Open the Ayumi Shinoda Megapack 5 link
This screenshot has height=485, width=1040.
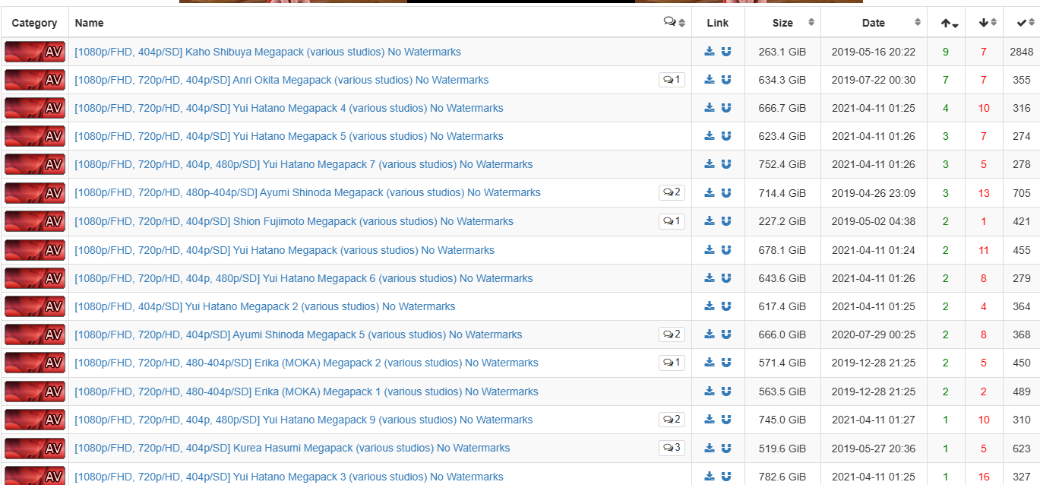pyautogui.click(x=299, y=334)
